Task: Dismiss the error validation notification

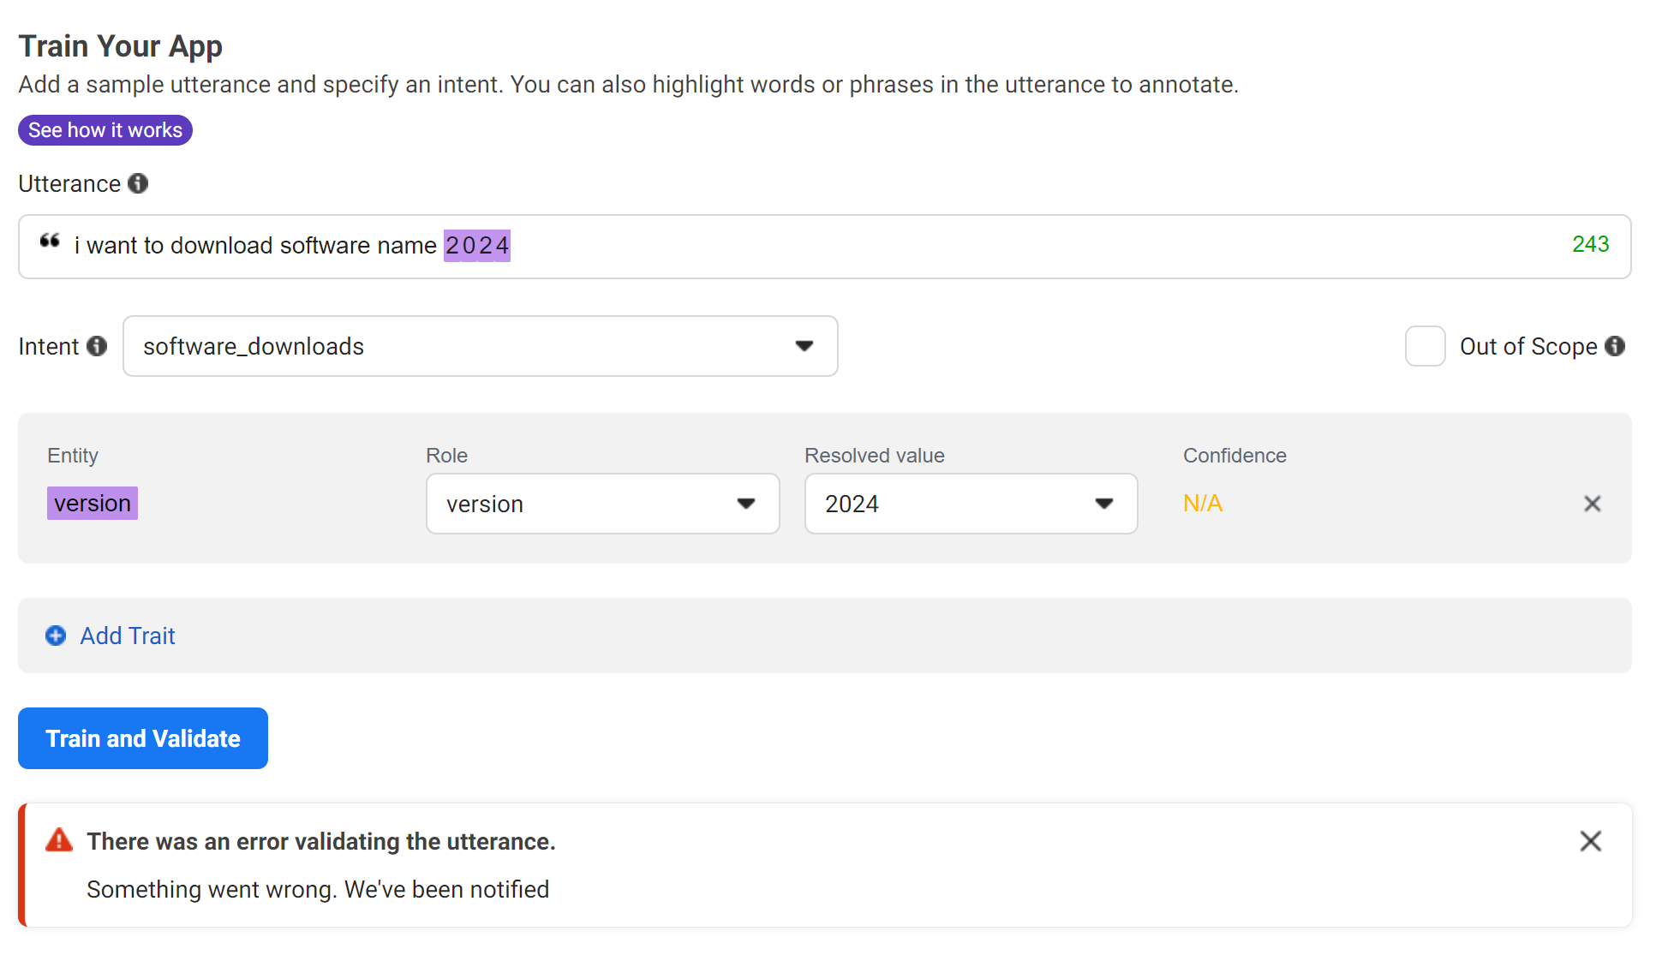Action: 1590,841
